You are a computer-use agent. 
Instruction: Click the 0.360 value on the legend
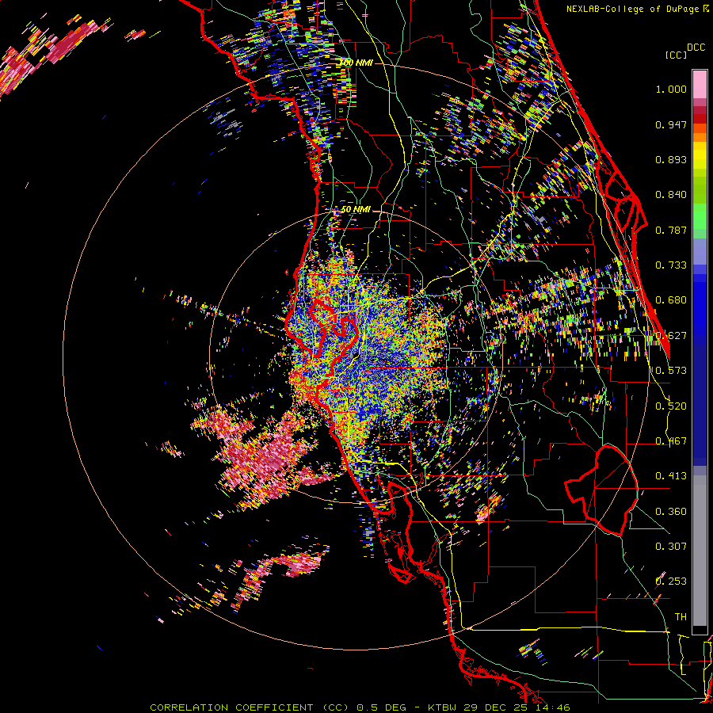tap(671, 512)
